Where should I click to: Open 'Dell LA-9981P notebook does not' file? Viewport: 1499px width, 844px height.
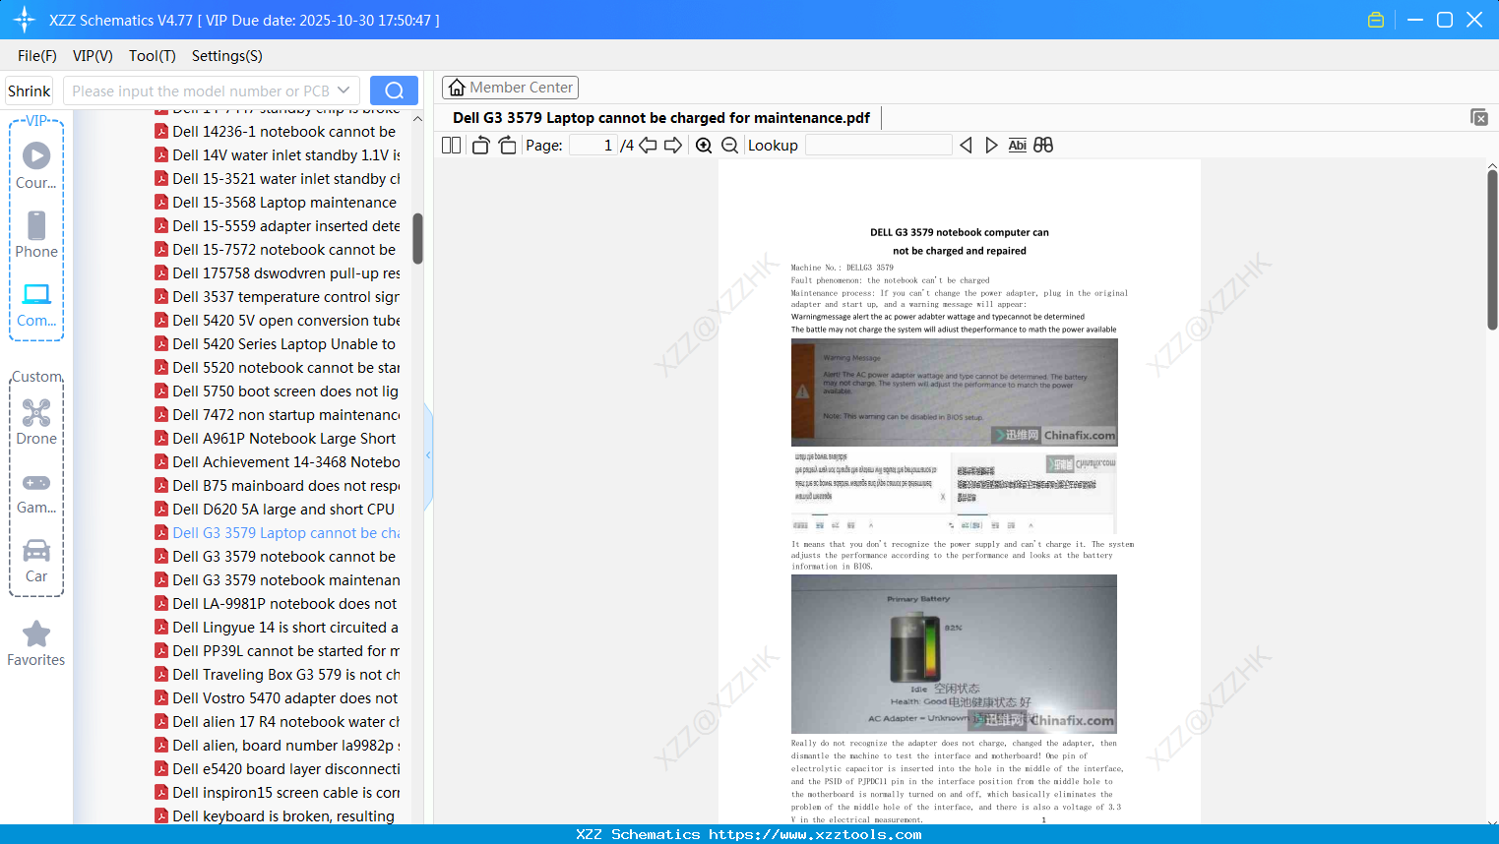point(284,604)
